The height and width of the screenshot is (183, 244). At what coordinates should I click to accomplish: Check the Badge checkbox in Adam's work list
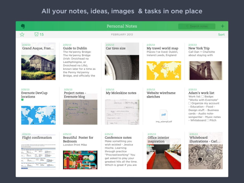click(x=204, y=97)
